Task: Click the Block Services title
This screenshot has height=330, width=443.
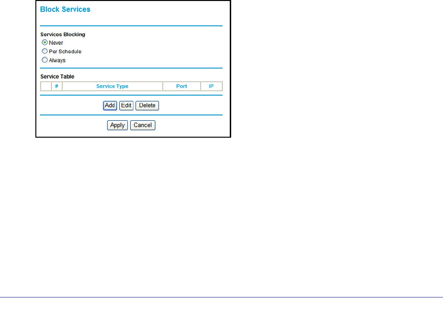Action: 65,9
